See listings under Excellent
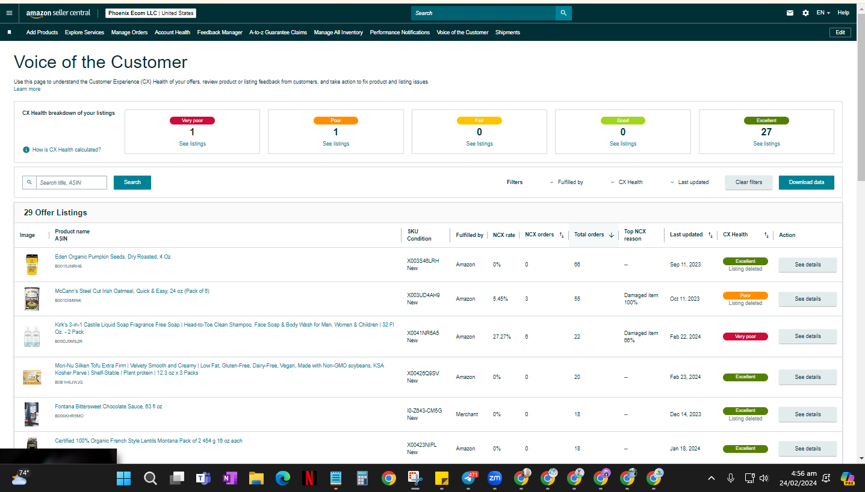865x492 pixels. tap(766, 144)
